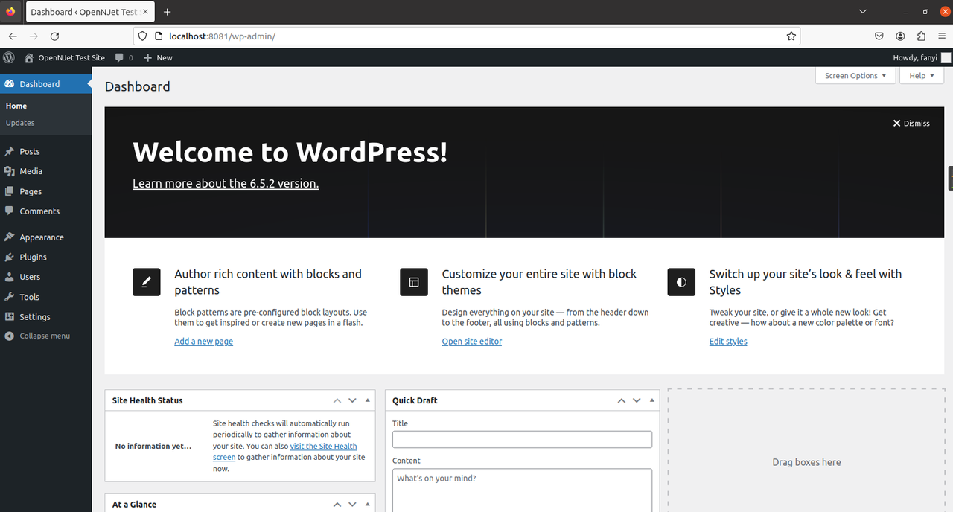Open Comments in sidebar menu

tap(45, 211)
